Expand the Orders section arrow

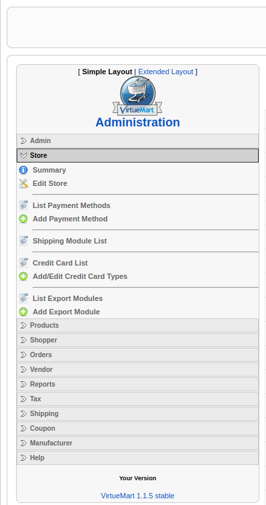coord(23,355)
